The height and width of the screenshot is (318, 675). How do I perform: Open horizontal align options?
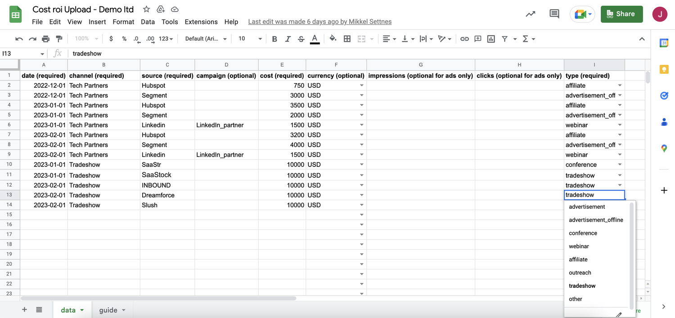point(389,39)
